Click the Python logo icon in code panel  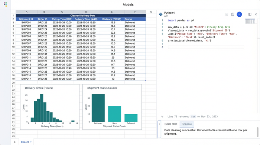161,14
